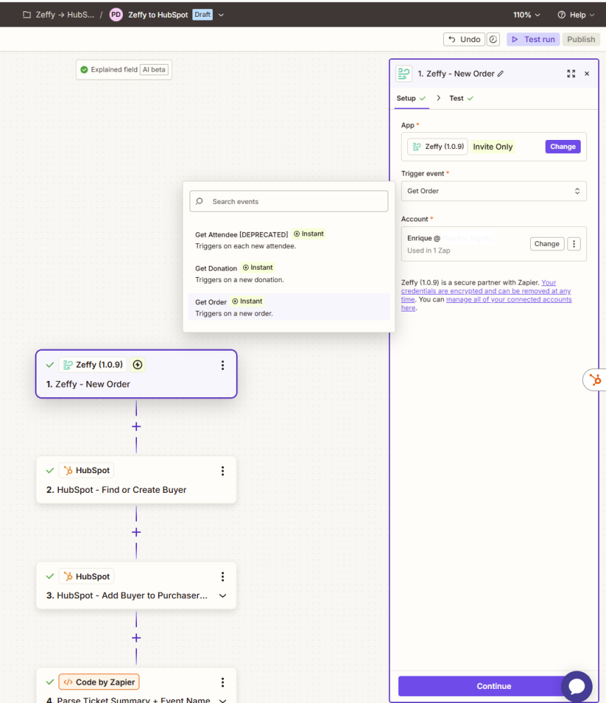Click the Code by Zapier chip
This screenshot has width=606, height=703.
click(99, 682)
